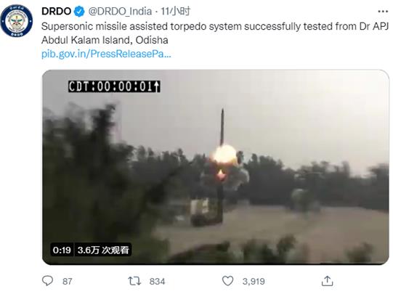Play the missile launch video
The image size is (393, 294).
[215, 167]
